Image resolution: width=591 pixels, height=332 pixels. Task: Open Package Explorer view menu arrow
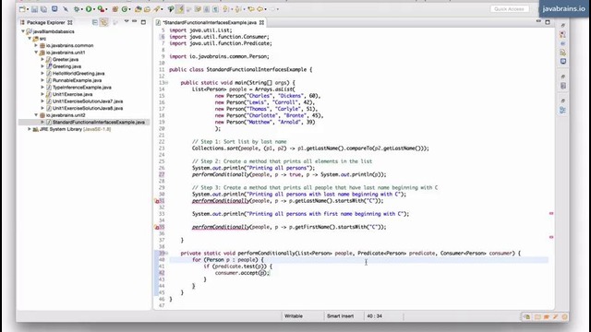[127, 22]
